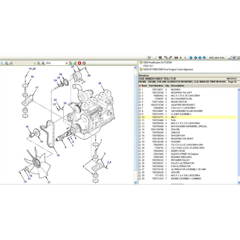Click the blue double right arrow icon

204,58
